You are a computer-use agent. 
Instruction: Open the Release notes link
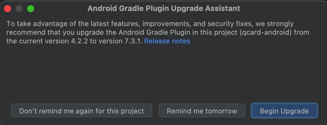[167, 41]
